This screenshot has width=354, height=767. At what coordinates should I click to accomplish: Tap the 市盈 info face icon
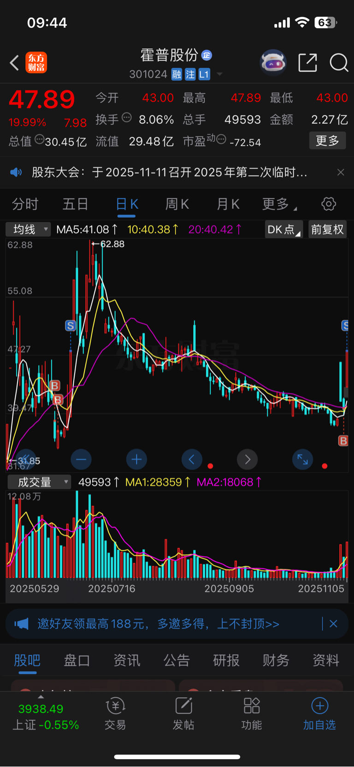(x=221, y=139)
